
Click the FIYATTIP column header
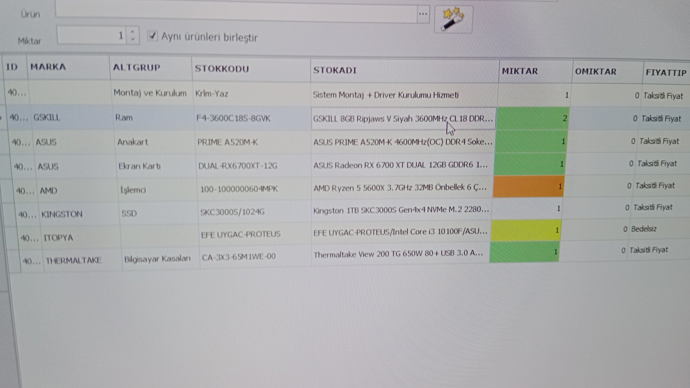[x=666, y=73]
